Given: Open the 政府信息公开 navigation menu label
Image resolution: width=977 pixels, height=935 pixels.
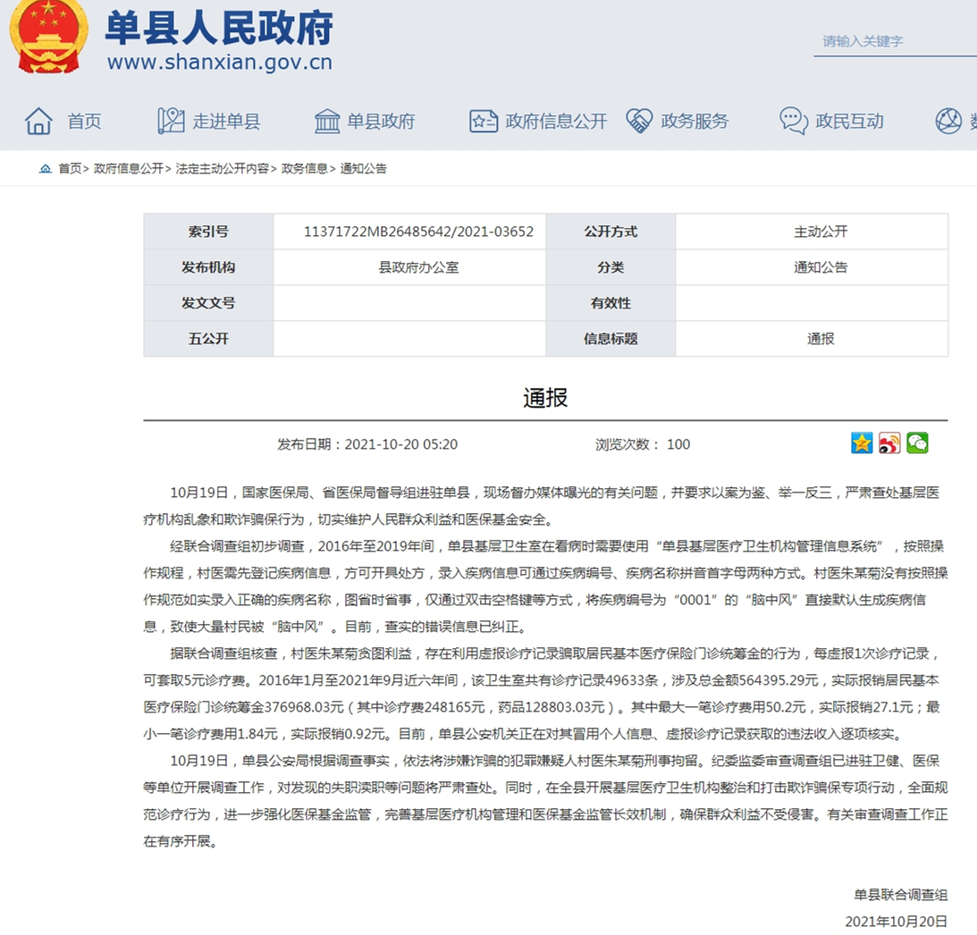Looking at the screenshot, I should click(556, 122).
